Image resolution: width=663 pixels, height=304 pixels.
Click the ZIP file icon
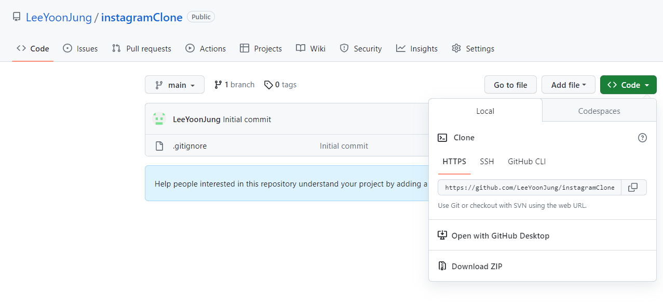click(x=442, y=266)
